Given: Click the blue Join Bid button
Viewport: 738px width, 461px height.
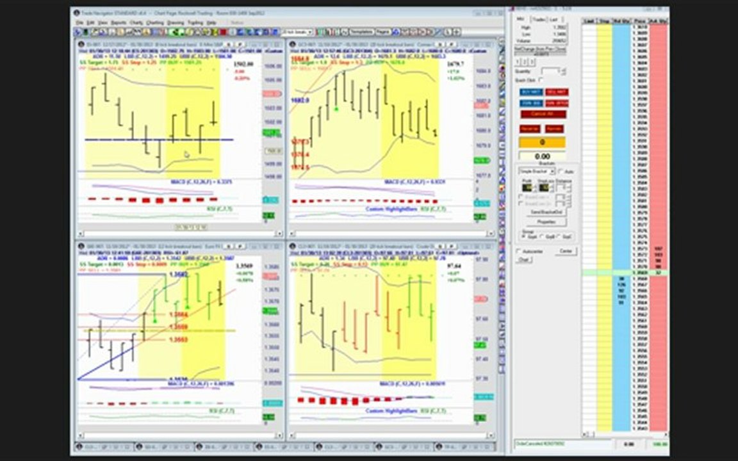Looking at the screenshot, I should point(531,103).
